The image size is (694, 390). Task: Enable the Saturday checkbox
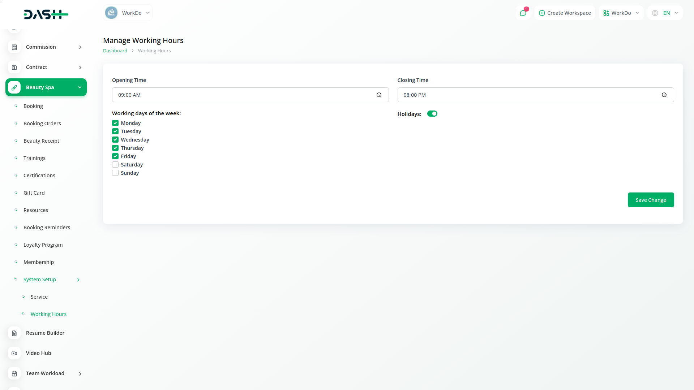coord(115,165)
